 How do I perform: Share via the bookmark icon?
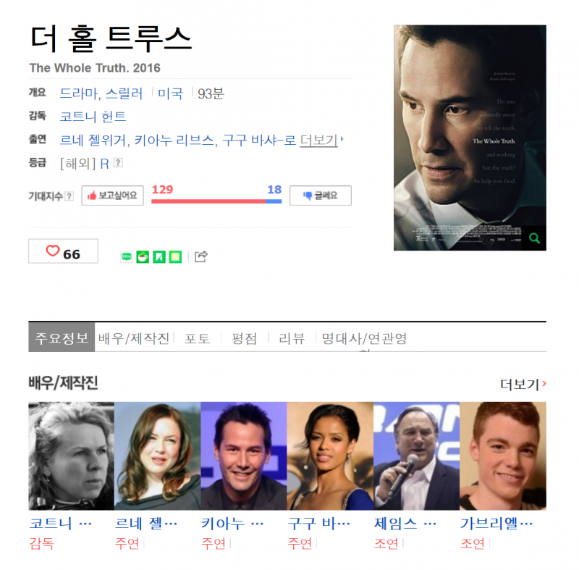point(159,256)
